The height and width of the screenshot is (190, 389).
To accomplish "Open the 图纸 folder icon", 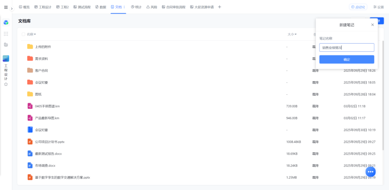I will pyautogui.click(x=30, y=94).
